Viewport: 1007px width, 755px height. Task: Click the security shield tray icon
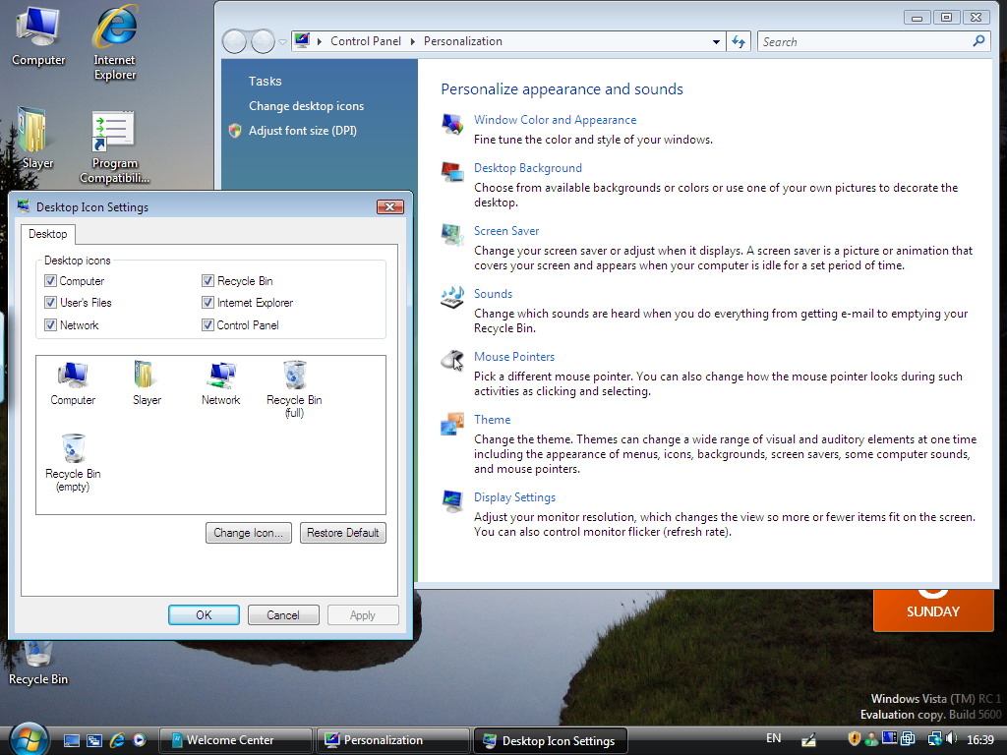click(855, 739)
